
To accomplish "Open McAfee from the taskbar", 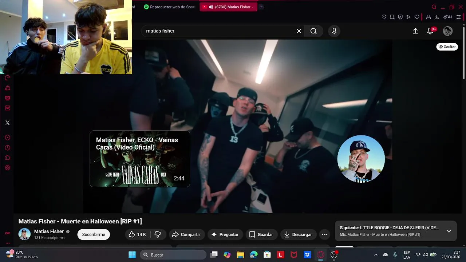I will [x=293, y=255].
